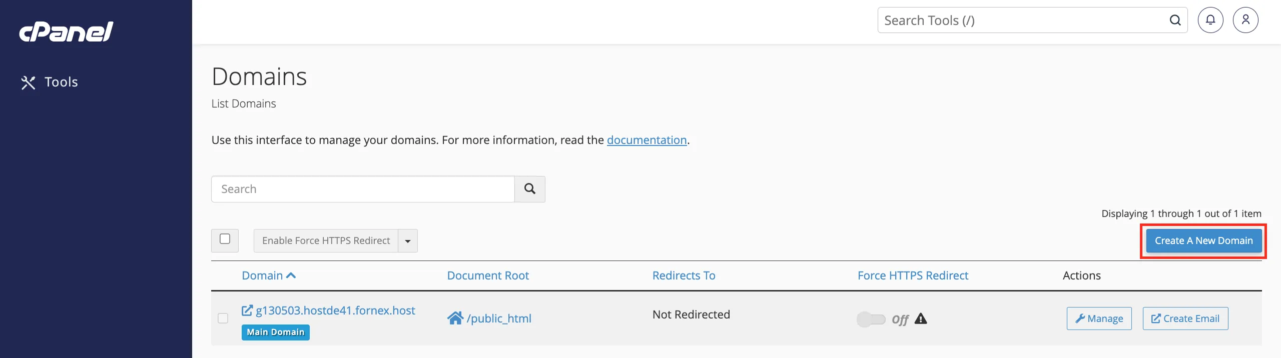
Task: Open Tools in the sidebar
Action: coord(49,82)
